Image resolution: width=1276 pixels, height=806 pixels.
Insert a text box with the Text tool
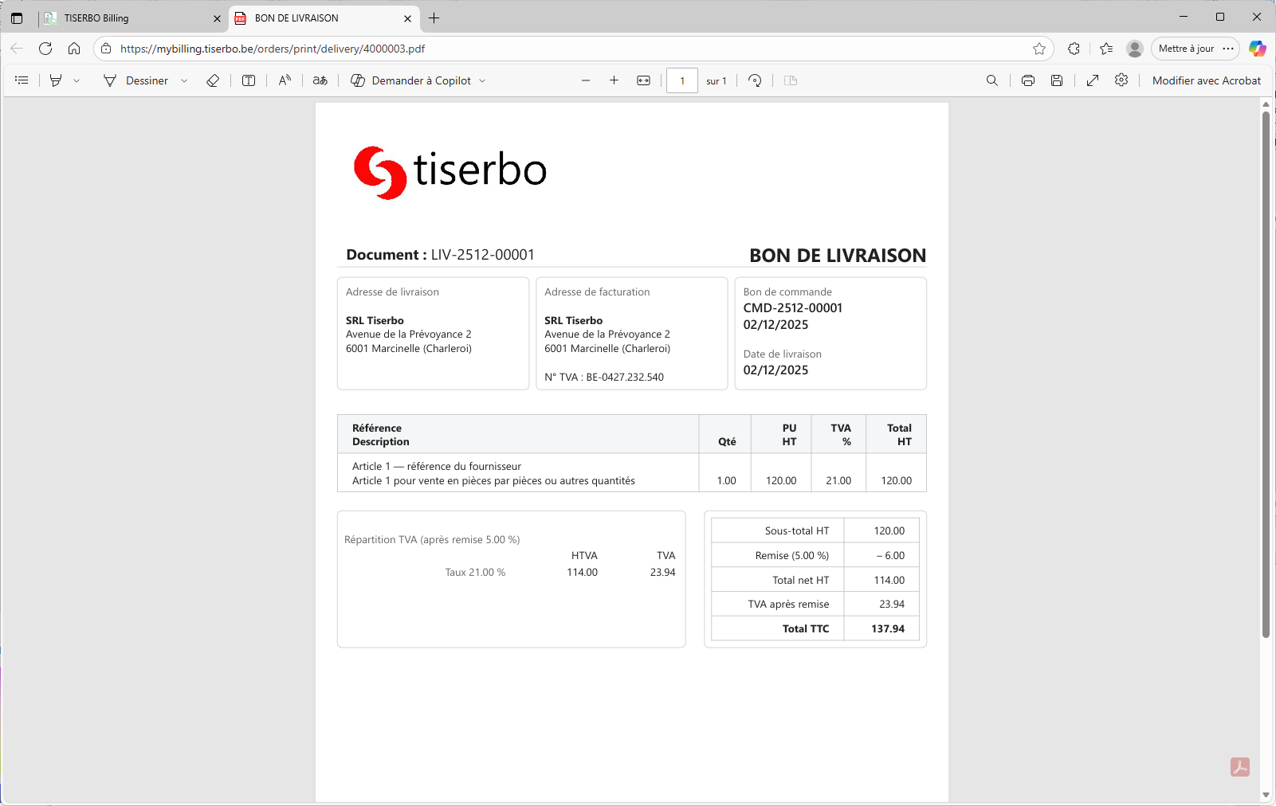coord(248,80)
